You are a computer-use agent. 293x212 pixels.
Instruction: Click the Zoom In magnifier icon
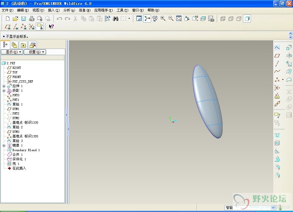click(x=163, y=19)
